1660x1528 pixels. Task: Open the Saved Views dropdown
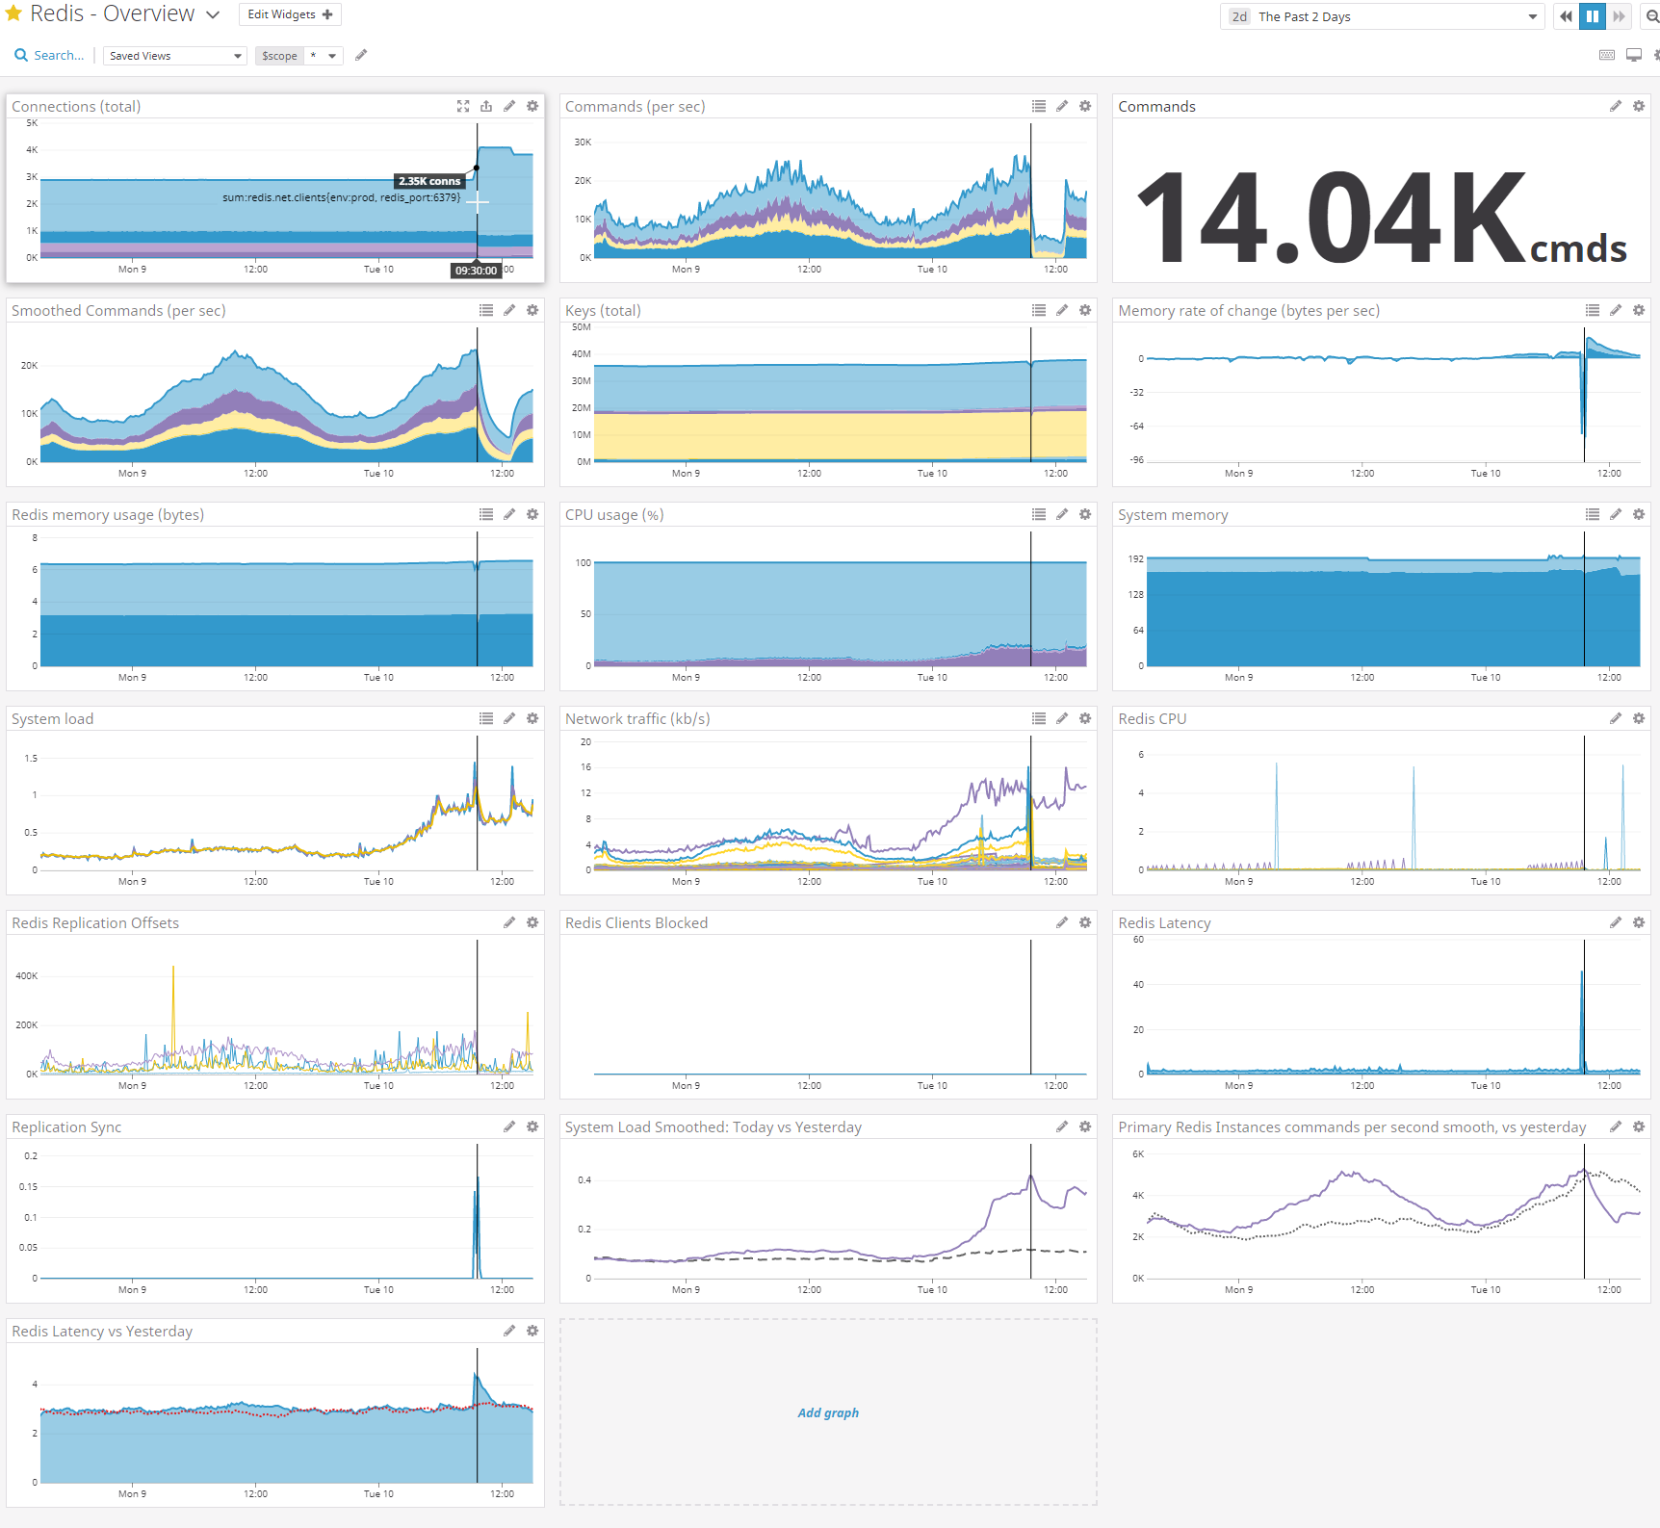pos(174,56)
